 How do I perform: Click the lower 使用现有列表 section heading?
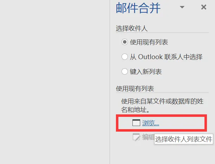coord(135,89)
